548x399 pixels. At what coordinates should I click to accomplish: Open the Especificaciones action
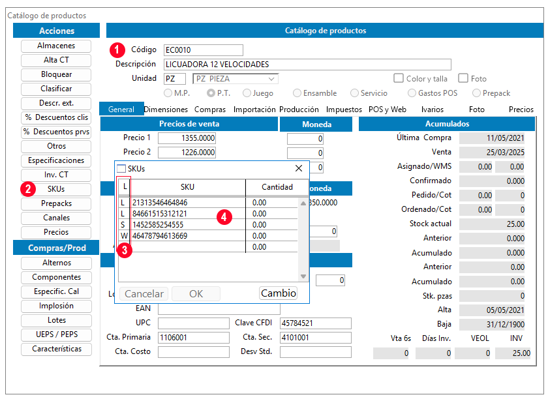click(56, 160)
